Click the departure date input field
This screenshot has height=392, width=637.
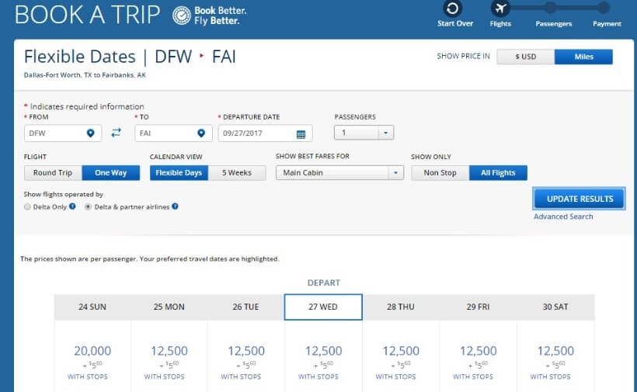coord(265,133)
